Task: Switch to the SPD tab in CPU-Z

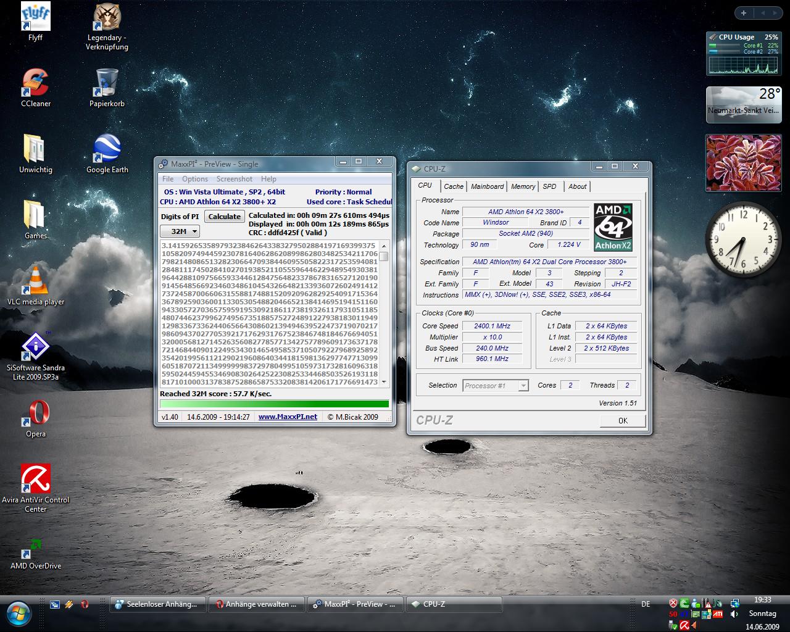Action: pos(549,186)
